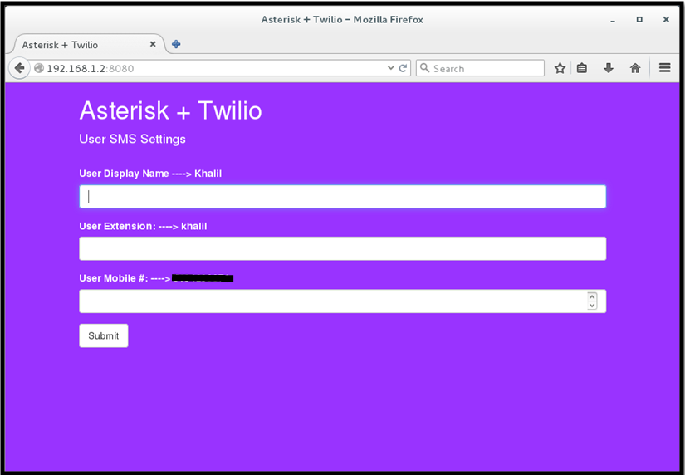The image size is (685, 475).
Task: Bookmark this page with the star icon
Action: click(x=560, y=68)
